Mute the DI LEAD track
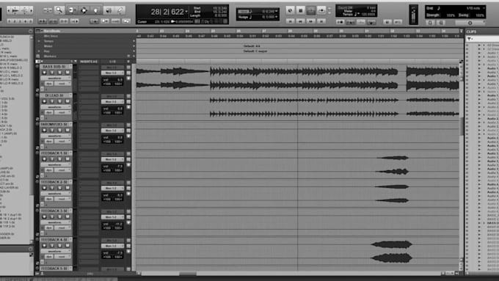 68,101
